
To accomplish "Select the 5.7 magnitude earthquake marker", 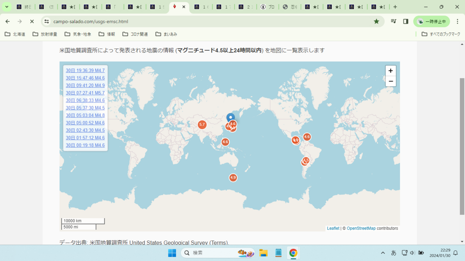I will (x=202, y=125).
